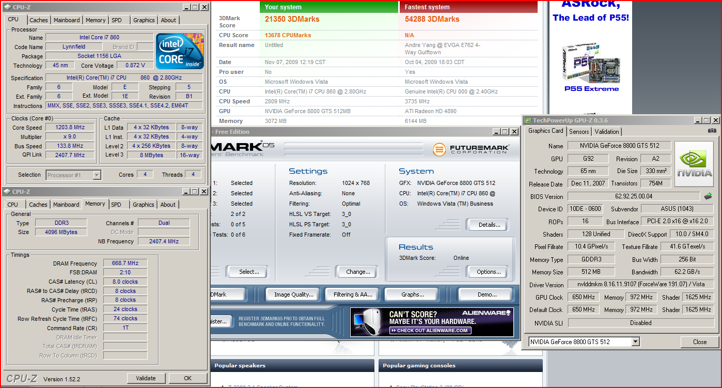Click the GPU-Z camera screenshot icon

(712, 131)
